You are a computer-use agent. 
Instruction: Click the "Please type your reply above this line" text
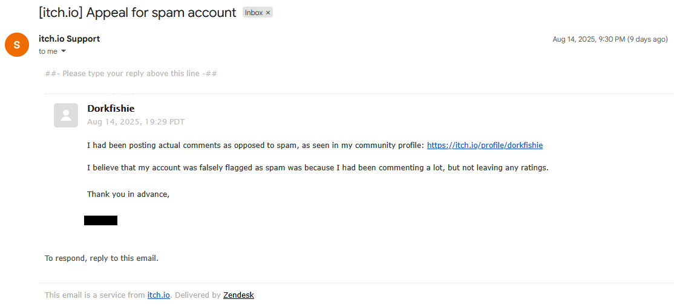pos(131,74)
